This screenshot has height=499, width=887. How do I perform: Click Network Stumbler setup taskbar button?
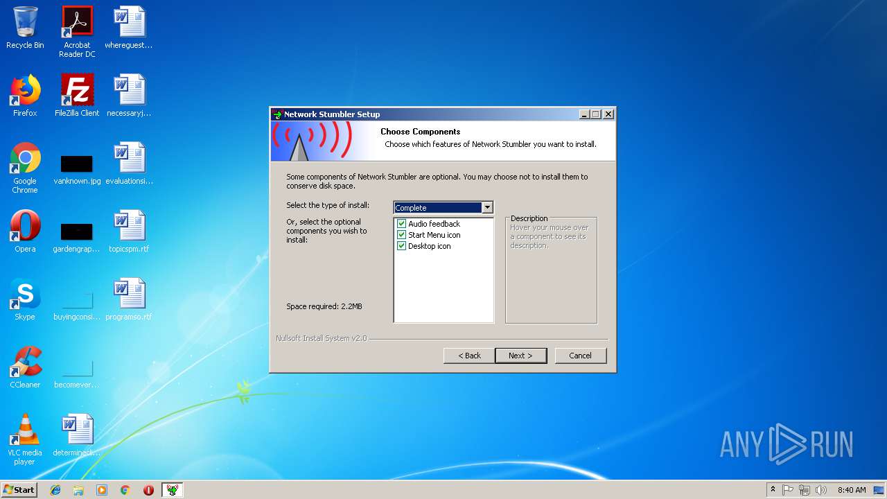point(172,490)
